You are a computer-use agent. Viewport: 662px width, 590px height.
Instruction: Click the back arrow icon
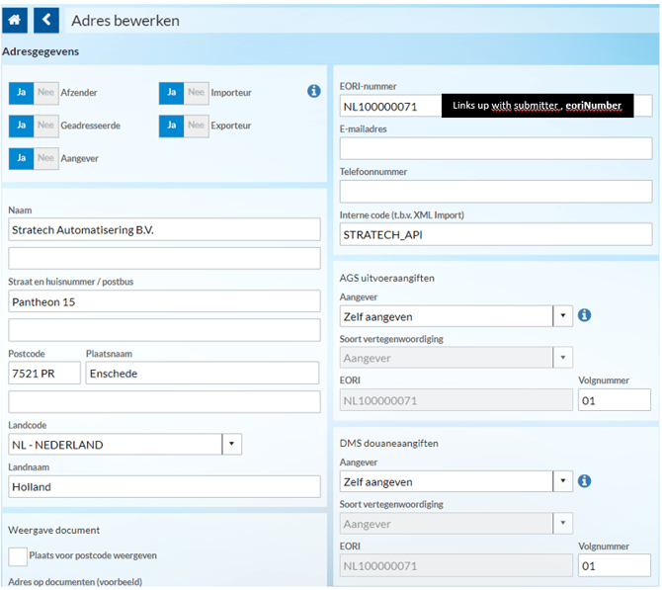coord(46,20)
